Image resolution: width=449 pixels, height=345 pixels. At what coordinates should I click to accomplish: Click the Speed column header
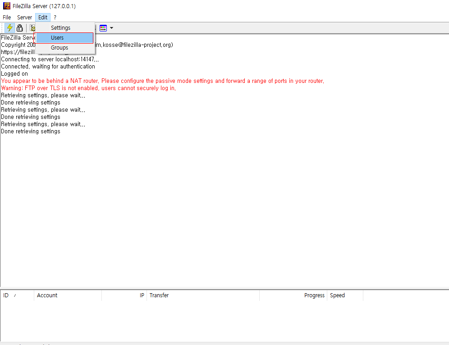(345, 295)
